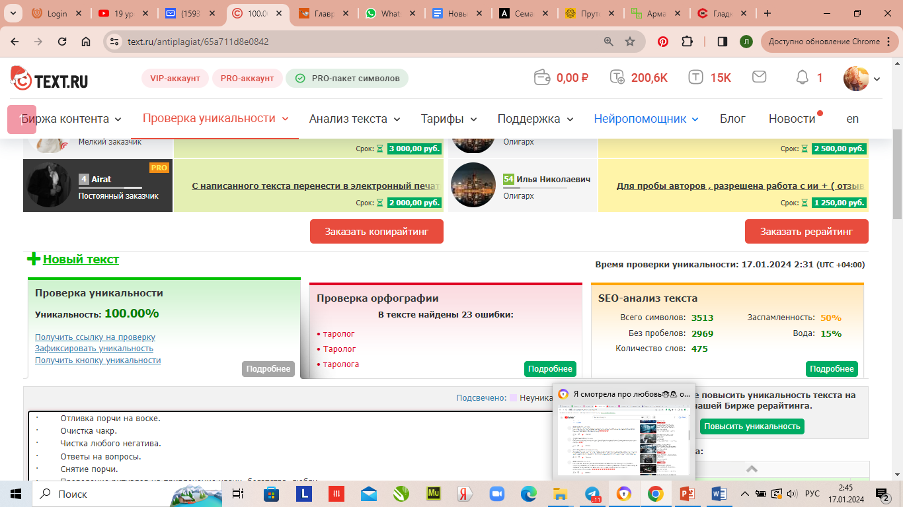The image size is (903, 507).
Task: Open the site information icon in address bar
Action: tap(116, 42)
